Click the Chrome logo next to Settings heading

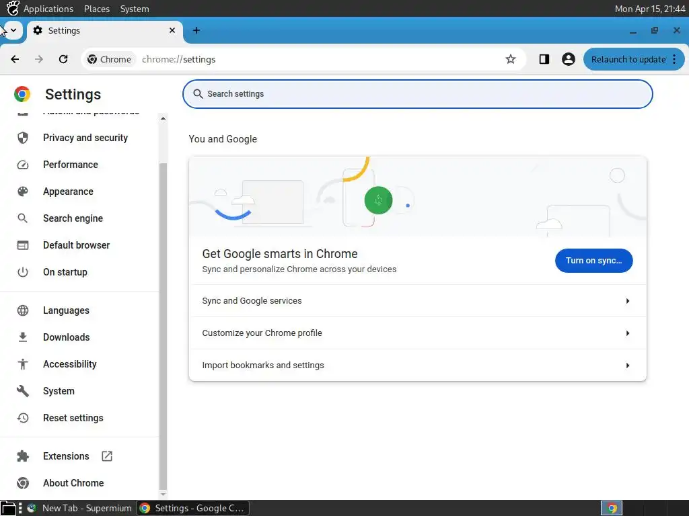tap(22, 94)
